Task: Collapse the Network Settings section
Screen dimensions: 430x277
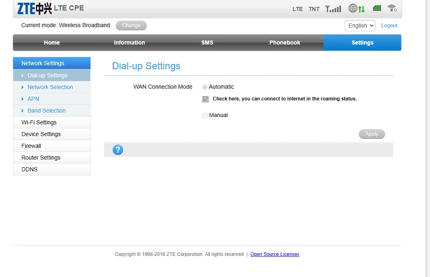Action: pyautogui.click(x=52, y=63)
